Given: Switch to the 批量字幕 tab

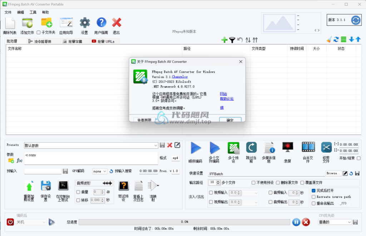Looking at the screenshot, I should click(75, 41).
